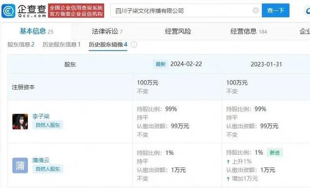Open the 法律诉讼 tab
Image resolution: width=310 pixels, height=188 pixels.
coord(107,31)
